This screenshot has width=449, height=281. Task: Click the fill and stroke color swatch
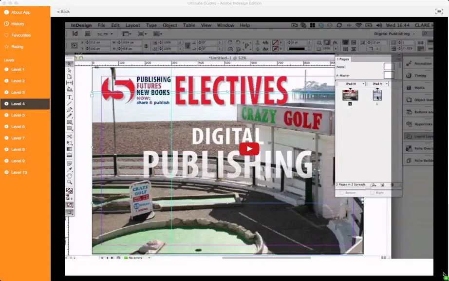pos(69,191)
